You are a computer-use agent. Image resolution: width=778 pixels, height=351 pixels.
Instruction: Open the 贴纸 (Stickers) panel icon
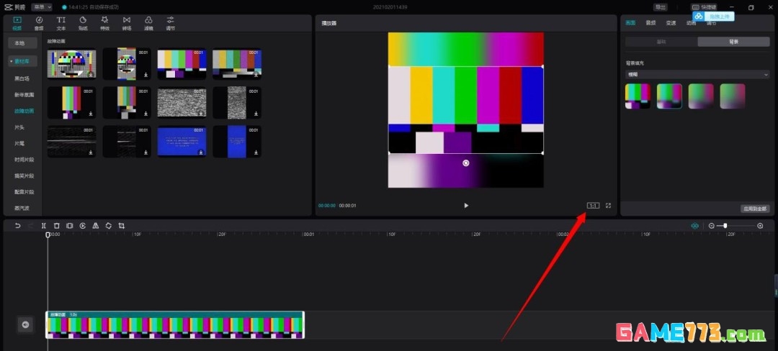(83, 22)
